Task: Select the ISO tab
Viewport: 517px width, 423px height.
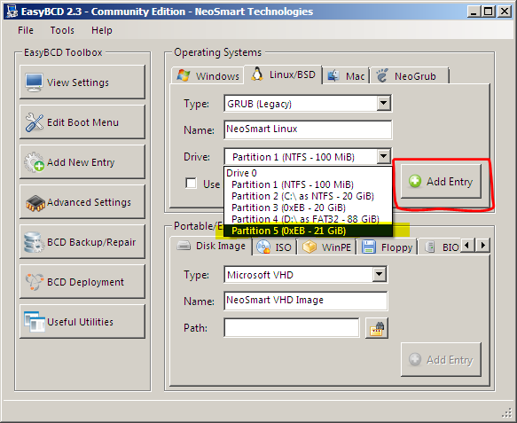Action: (274, 247)
